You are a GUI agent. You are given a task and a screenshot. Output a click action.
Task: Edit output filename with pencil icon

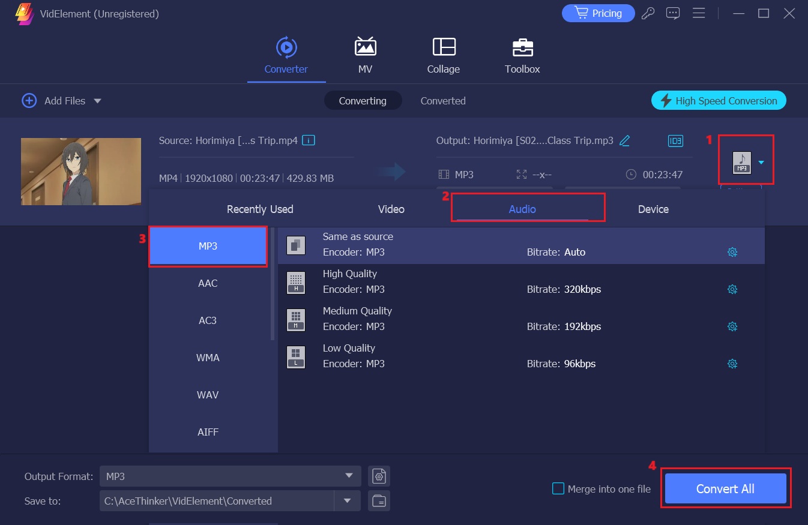tap(624, 140)
